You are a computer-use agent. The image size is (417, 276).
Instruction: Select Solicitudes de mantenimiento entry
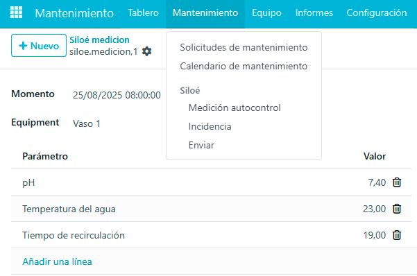(x=244, y=47)
